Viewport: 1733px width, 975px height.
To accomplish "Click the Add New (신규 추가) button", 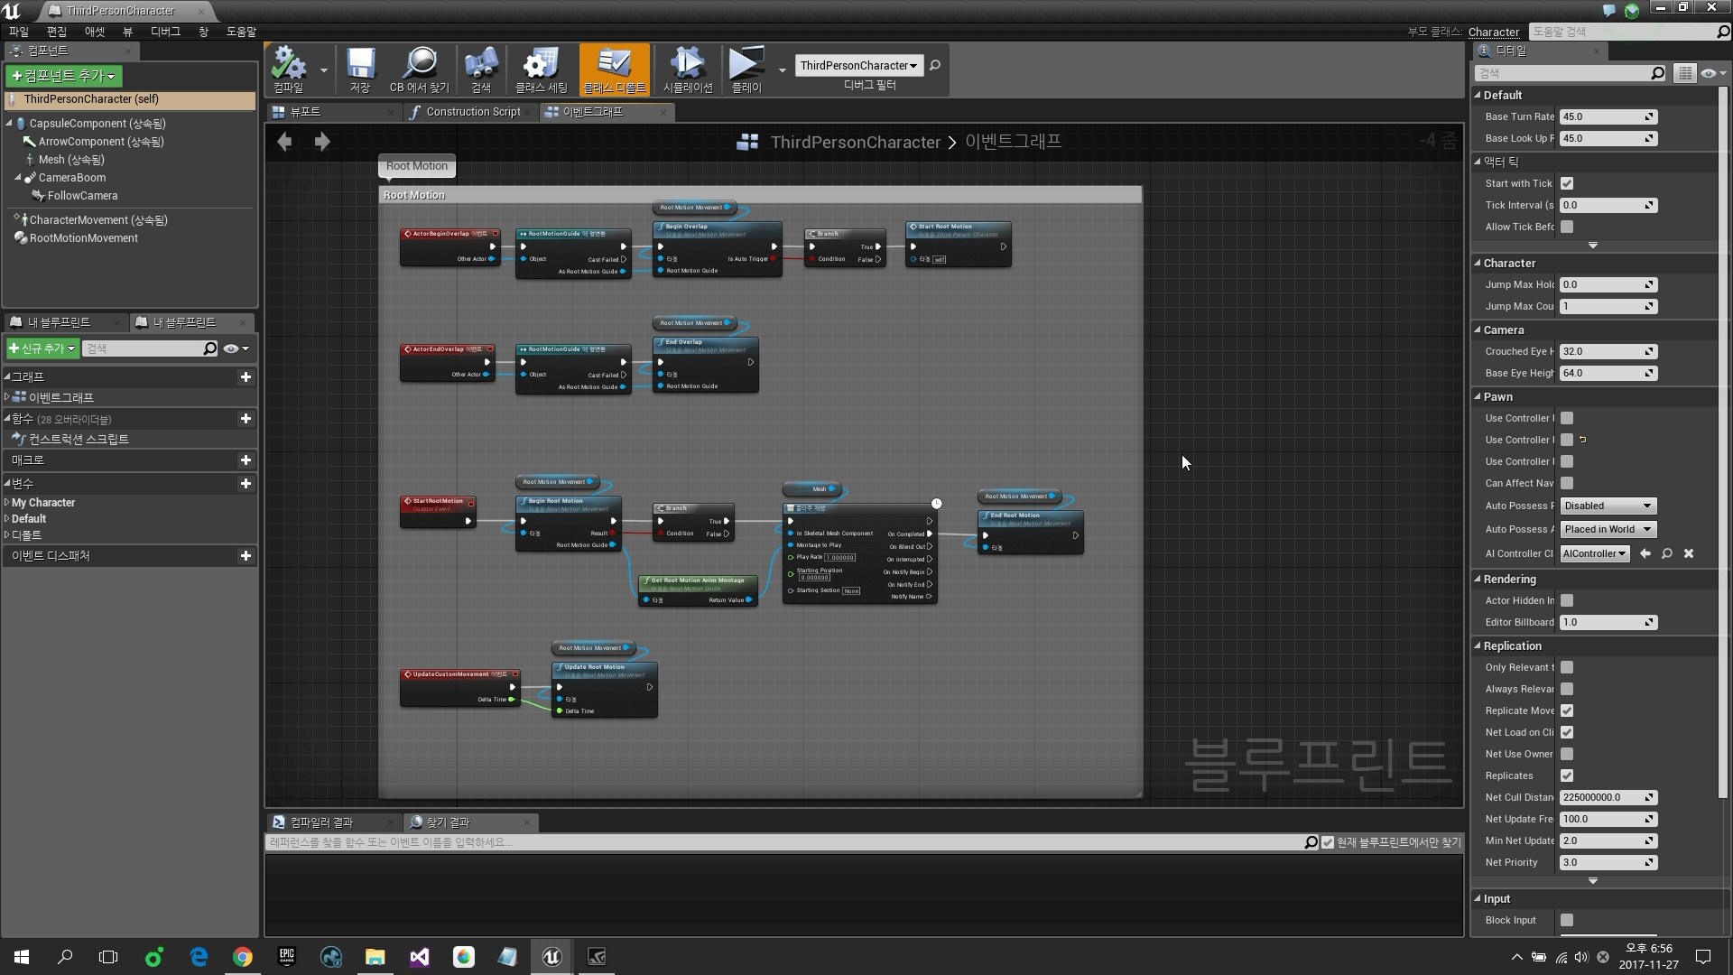I will coord(42,348).
